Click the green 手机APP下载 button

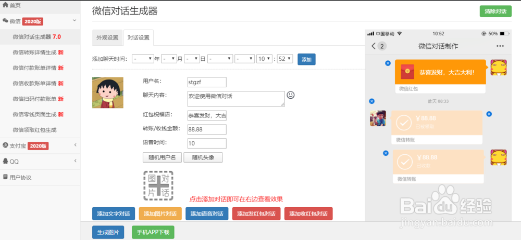[x=153, y=232]
